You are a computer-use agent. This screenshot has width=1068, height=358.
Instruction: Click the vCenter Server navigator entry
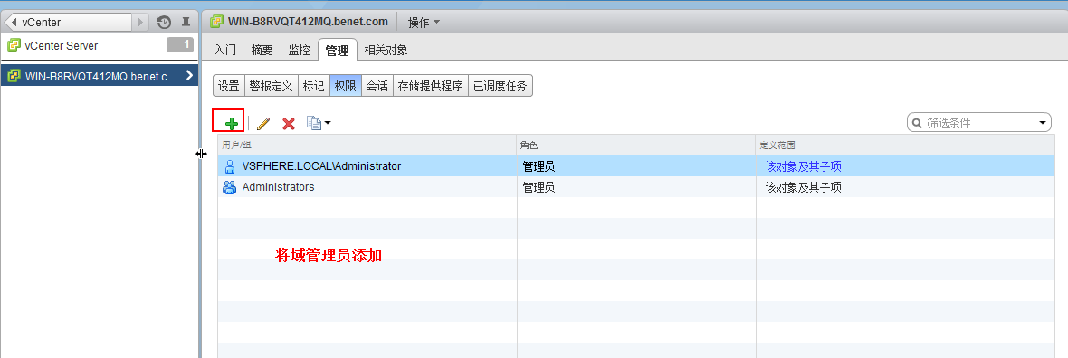100,45
